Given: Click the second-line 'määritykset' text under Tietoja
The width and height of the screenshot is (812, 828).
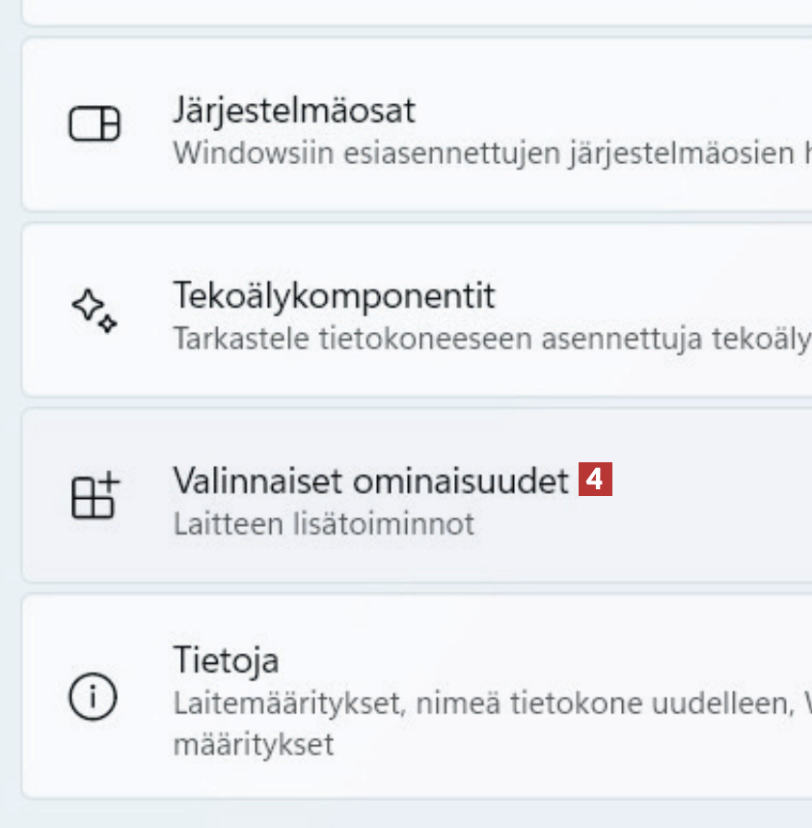Looking at the screenshot, I should tap(254, 745).
